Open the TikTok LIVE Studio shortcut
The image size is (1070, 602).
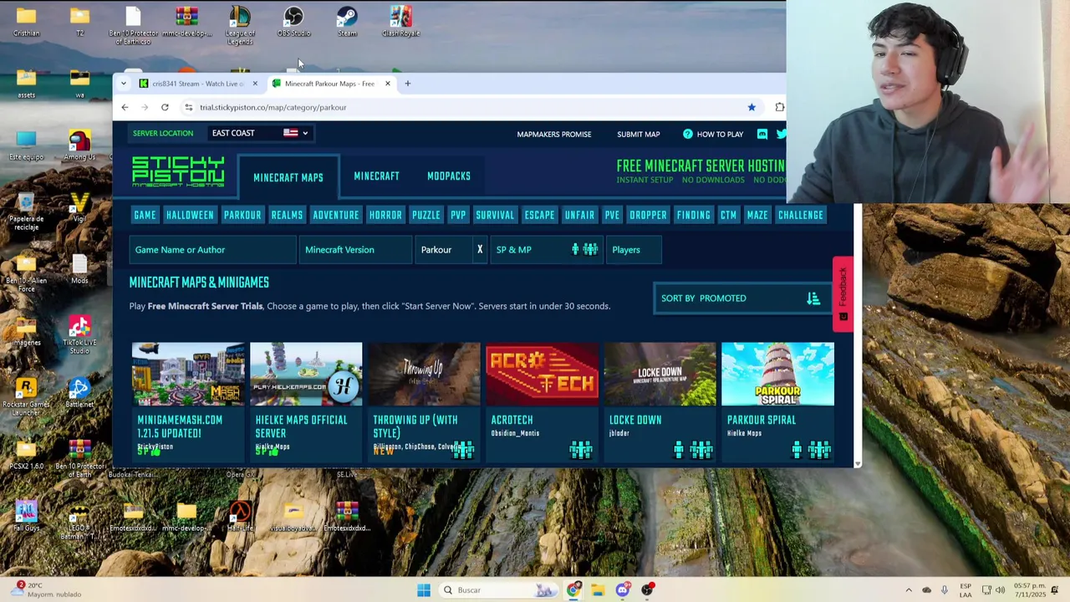point(79,334)
